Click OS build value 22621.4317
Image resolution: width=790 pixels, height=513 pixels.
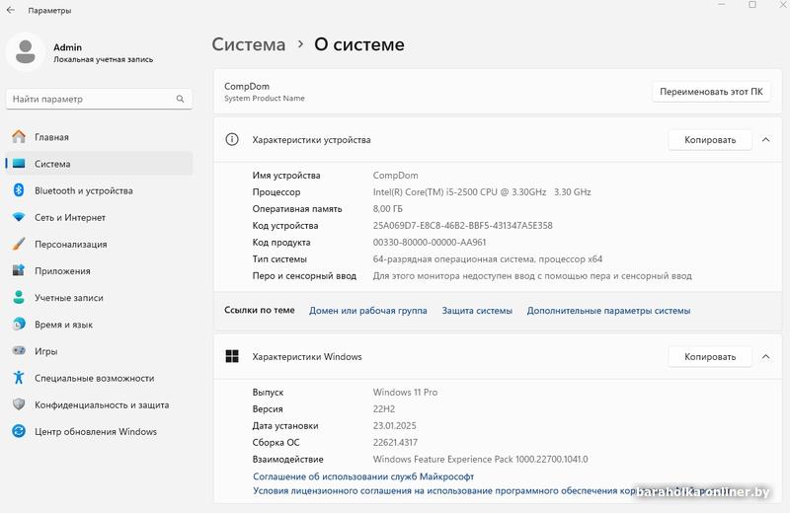(x=395, y=442)
